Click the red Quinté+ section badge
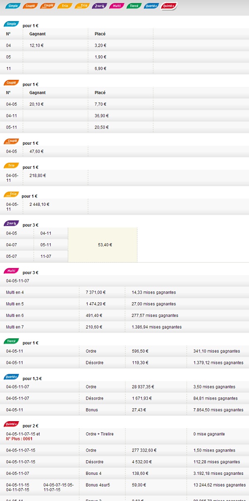Image resolution: width=249 pixels, height=501 pixels. click(x=11, y=424)
